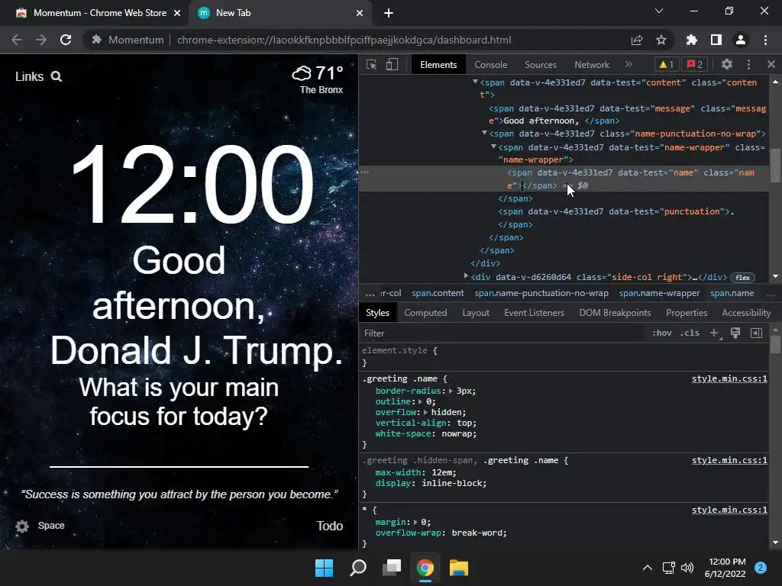
Task: Open the Event Listeners tab
Action: click(x=534, y=313)
